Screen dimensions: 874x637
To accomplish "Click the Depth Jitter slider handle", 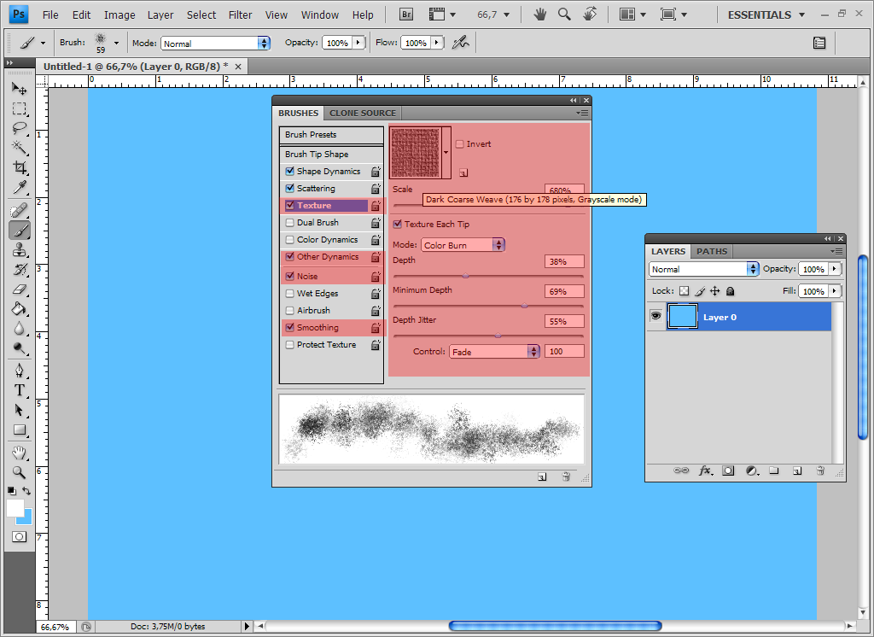I will (x=498, y=336).
